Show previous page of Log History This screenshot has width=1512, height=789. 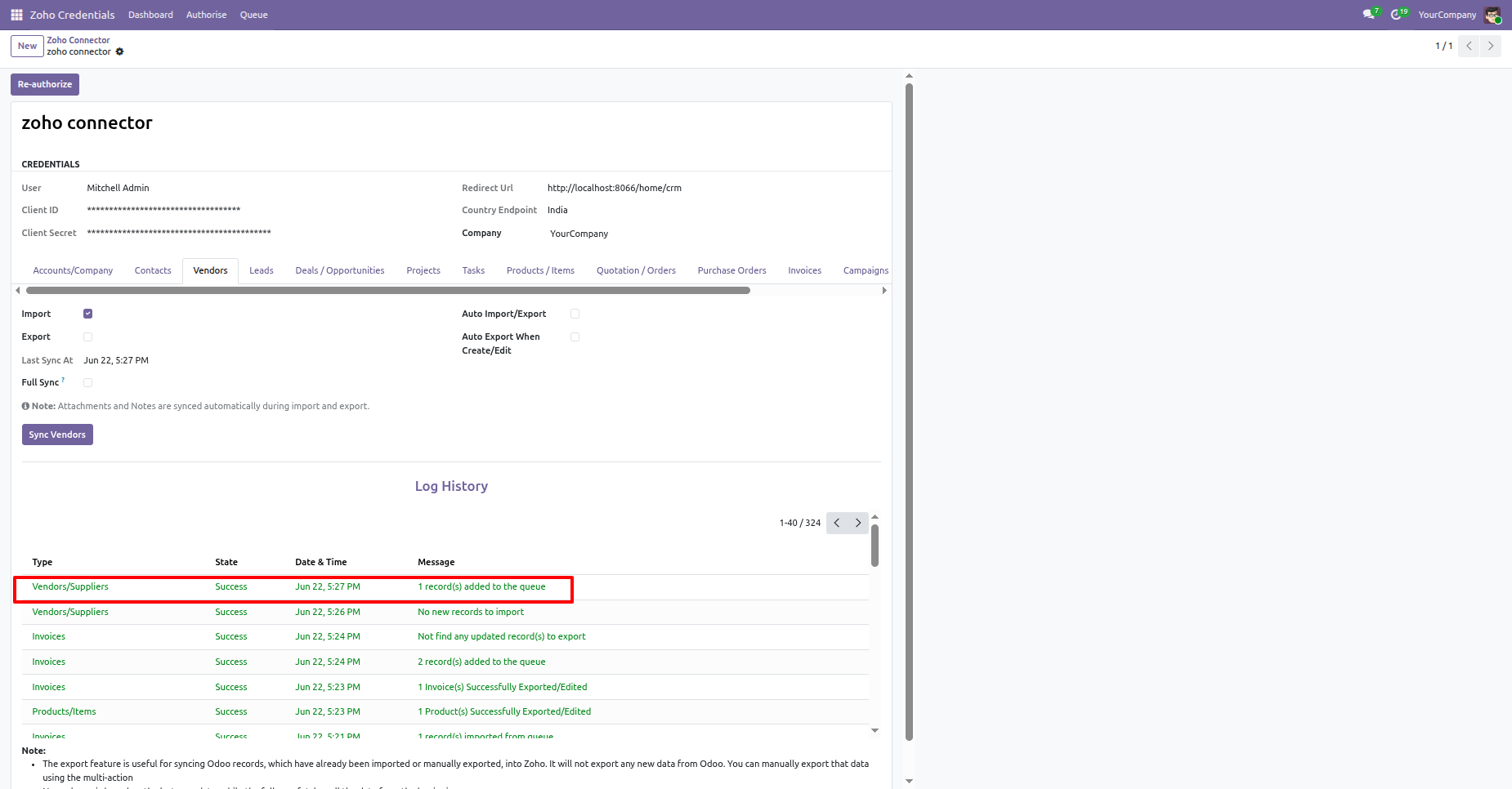coord(837,523)
